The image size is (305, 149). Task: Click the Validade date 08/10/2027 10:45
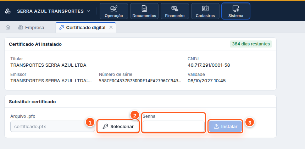point(206,81)
